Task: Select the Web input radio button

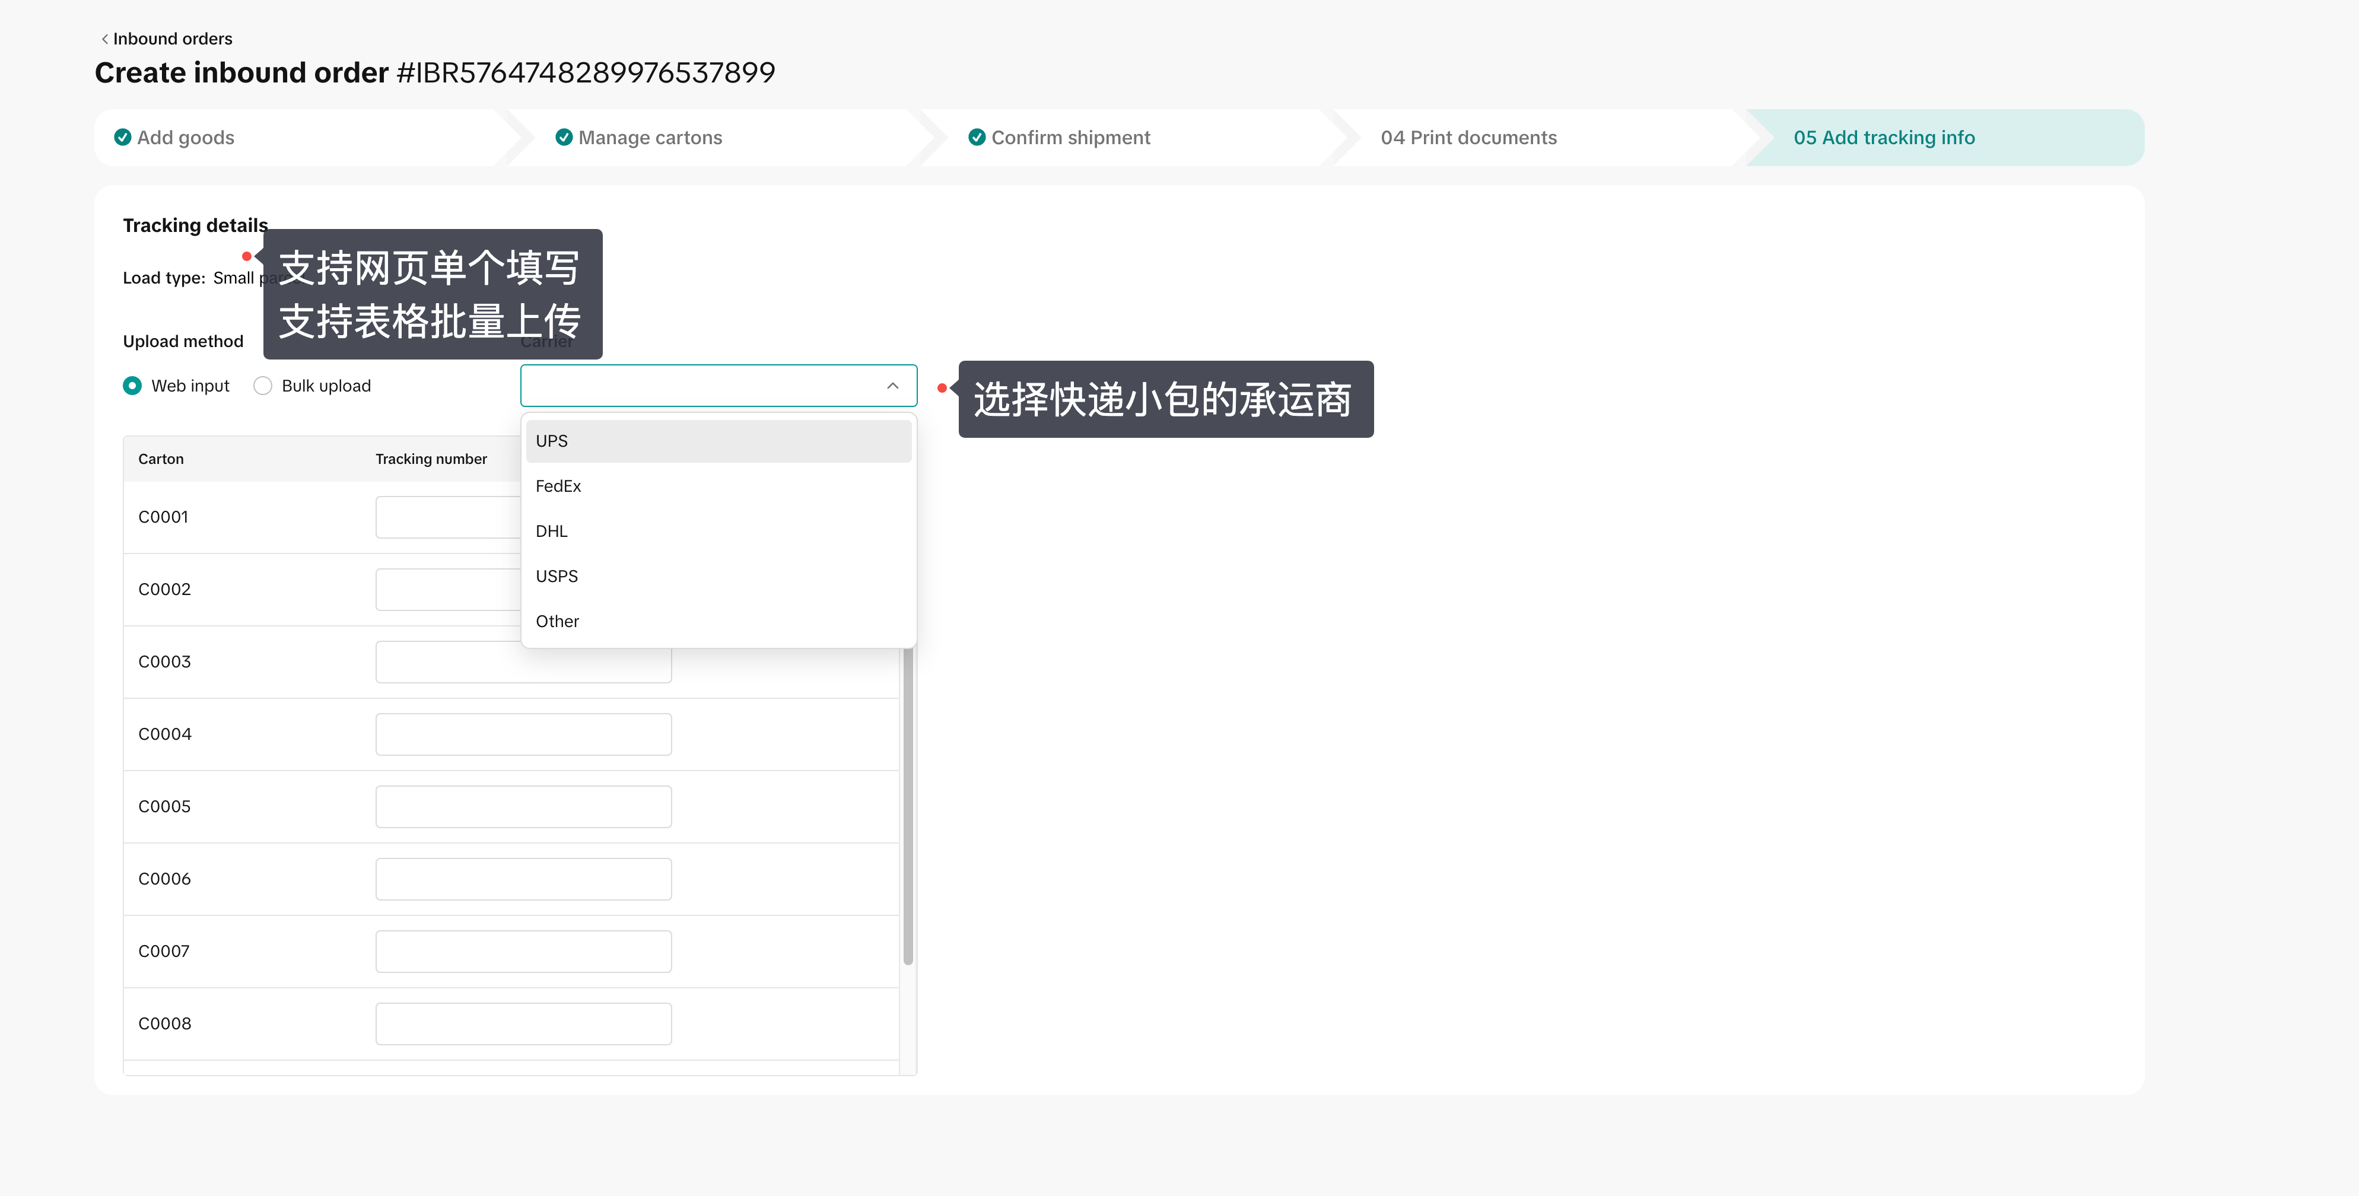Action: [x=133, y=386]
